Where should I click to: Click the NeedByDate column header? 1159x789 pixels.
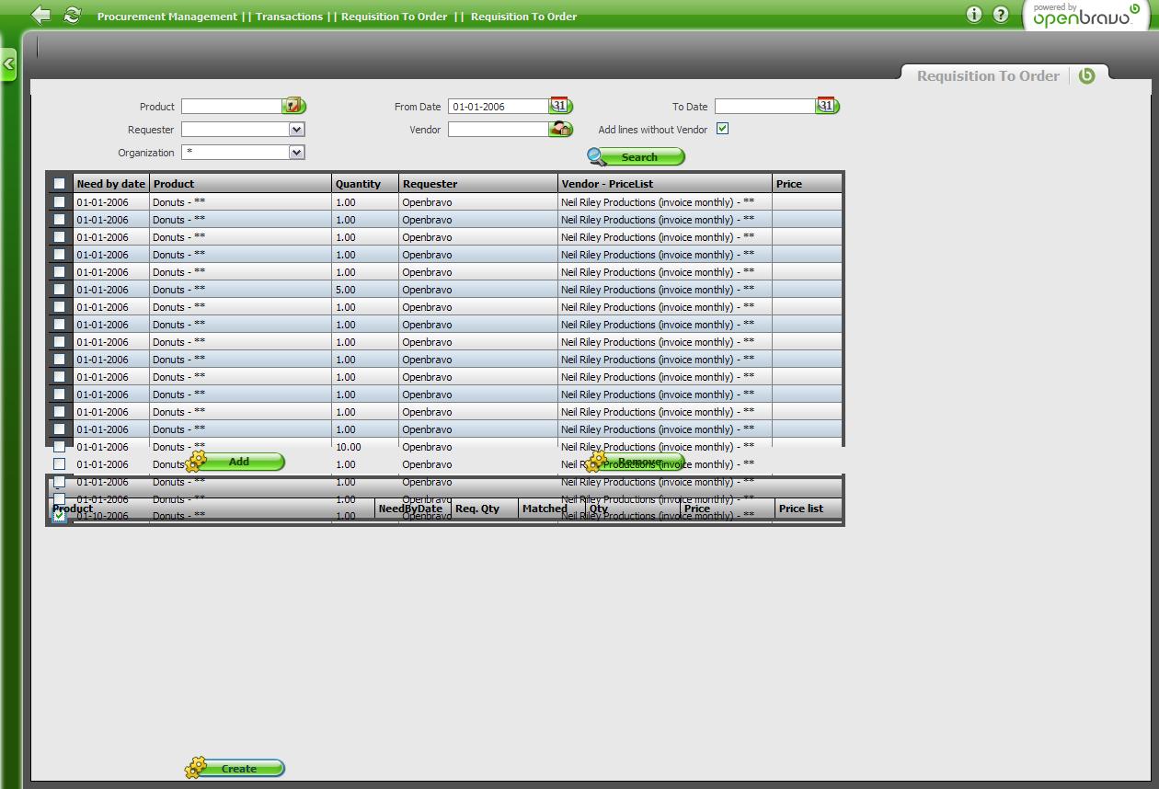coord(414,509)
